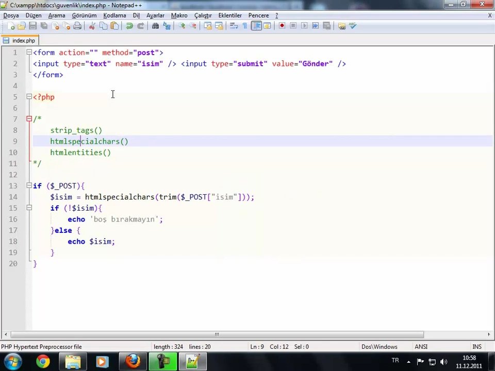Click Run macro multiple times icon

point(316,26)
